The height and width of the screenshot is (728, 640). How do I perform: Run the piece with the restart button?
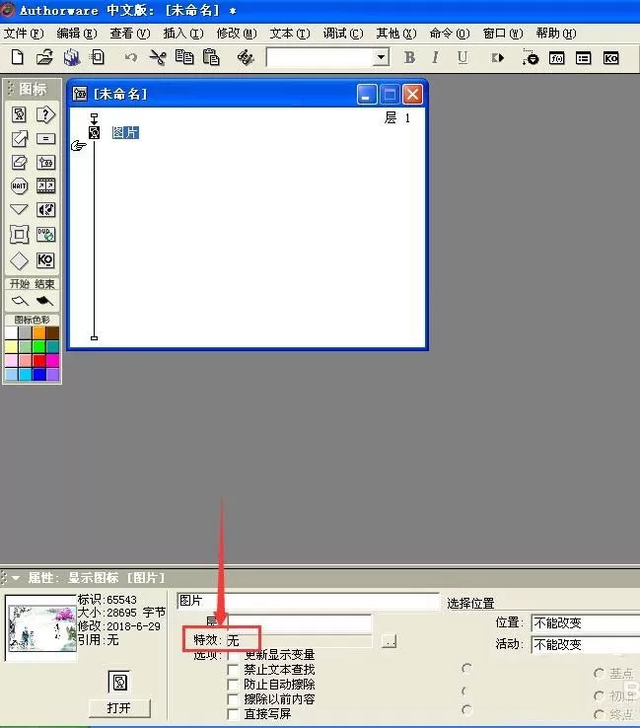497,58
